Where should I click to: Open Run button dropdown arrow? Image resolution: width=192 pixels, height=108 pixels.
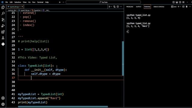pos(112,7)
